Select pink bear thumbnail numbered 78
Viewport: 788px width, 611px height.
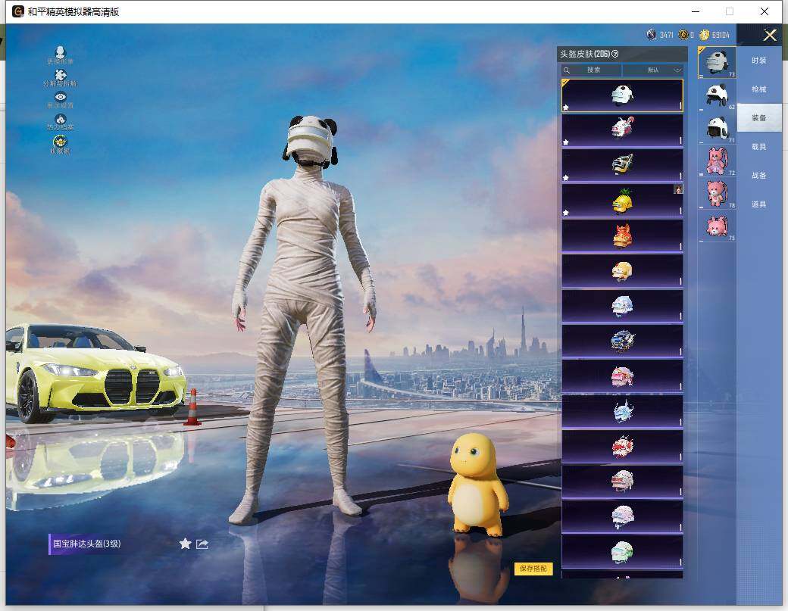click(x=717, y=193)
